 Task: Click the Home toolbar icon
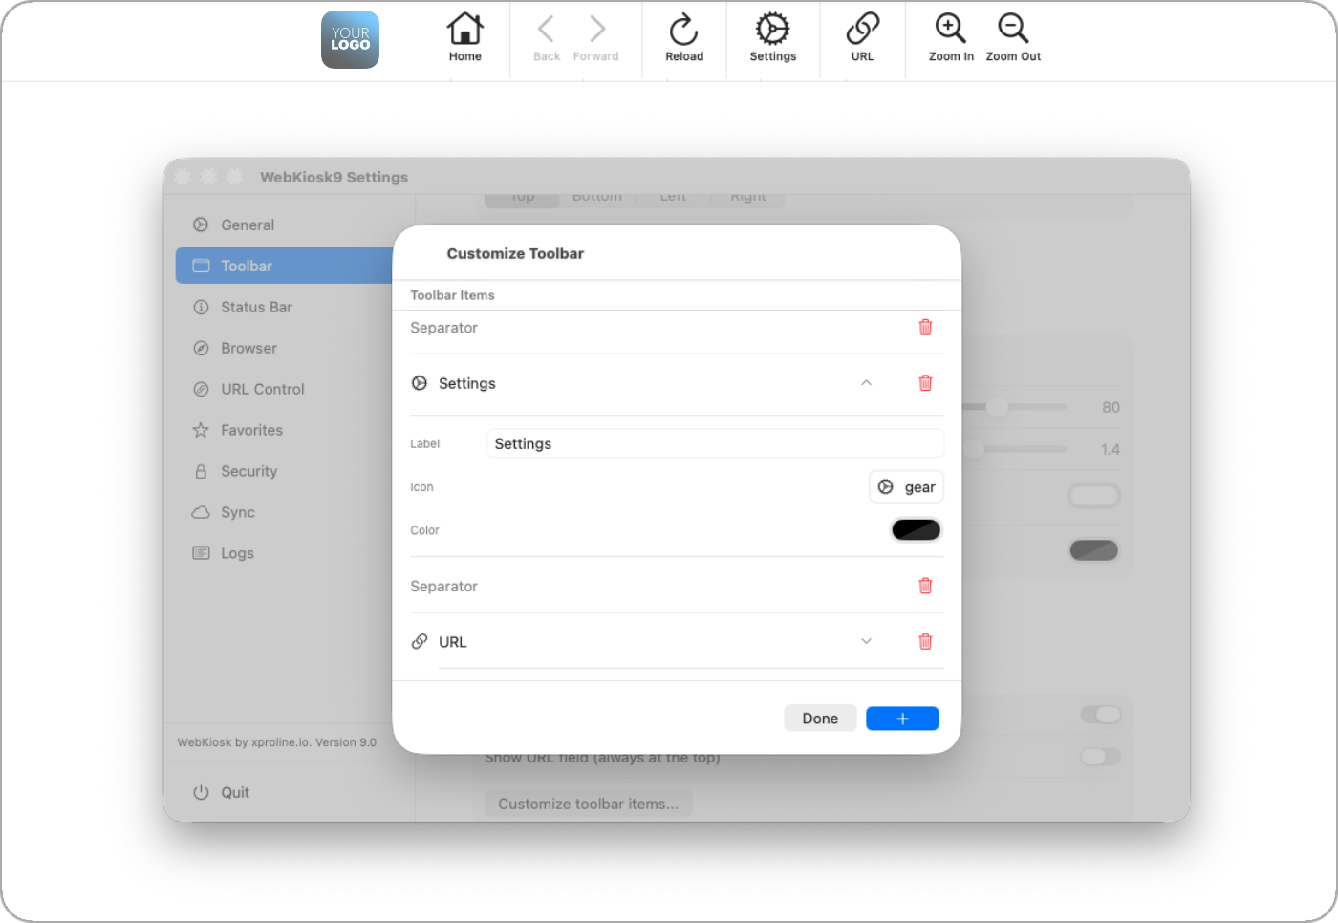464,31
